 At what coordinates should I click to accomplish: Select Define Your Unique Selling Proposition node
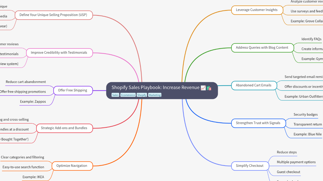point(53,15)
